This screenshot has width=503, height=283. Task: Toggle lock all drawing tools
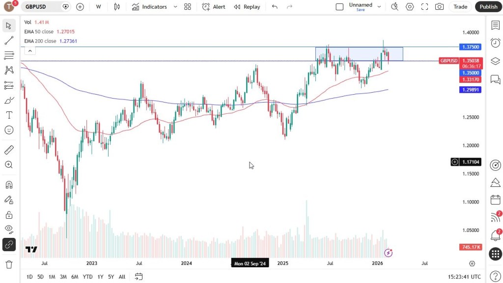point(9,214)
